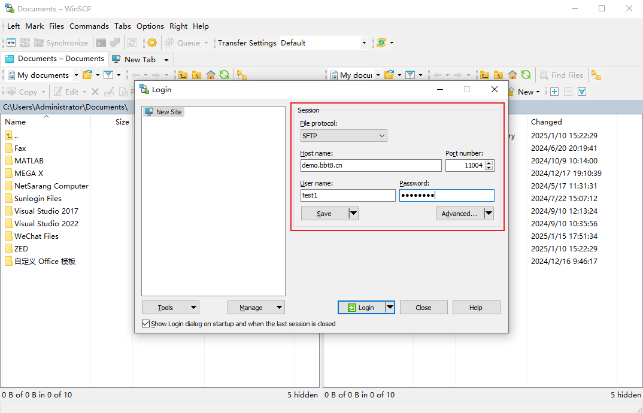The image size is (643, 413).
Task: Click the Save button in Session group
Action: click(324, 214)
